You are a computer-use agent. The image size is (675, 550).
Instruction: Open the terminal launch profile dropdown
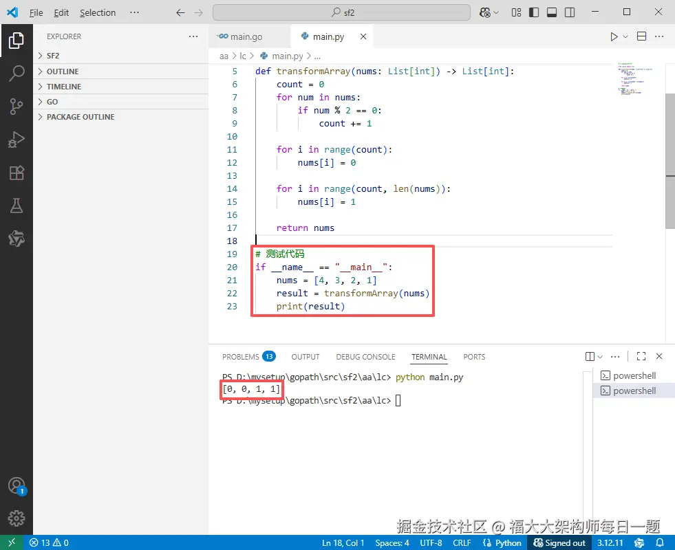point(600,357)
